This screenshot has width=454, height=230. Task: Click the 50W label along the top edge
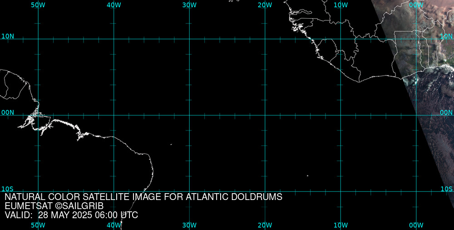coord(38,5)
